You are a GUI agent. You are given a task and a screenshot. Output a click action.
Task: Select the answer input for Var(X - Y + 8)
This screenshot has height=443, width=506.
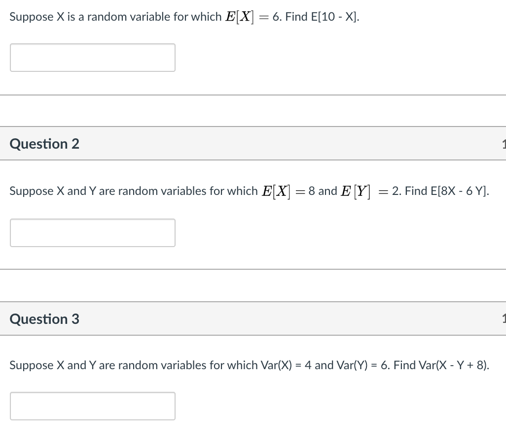[92, 406]
